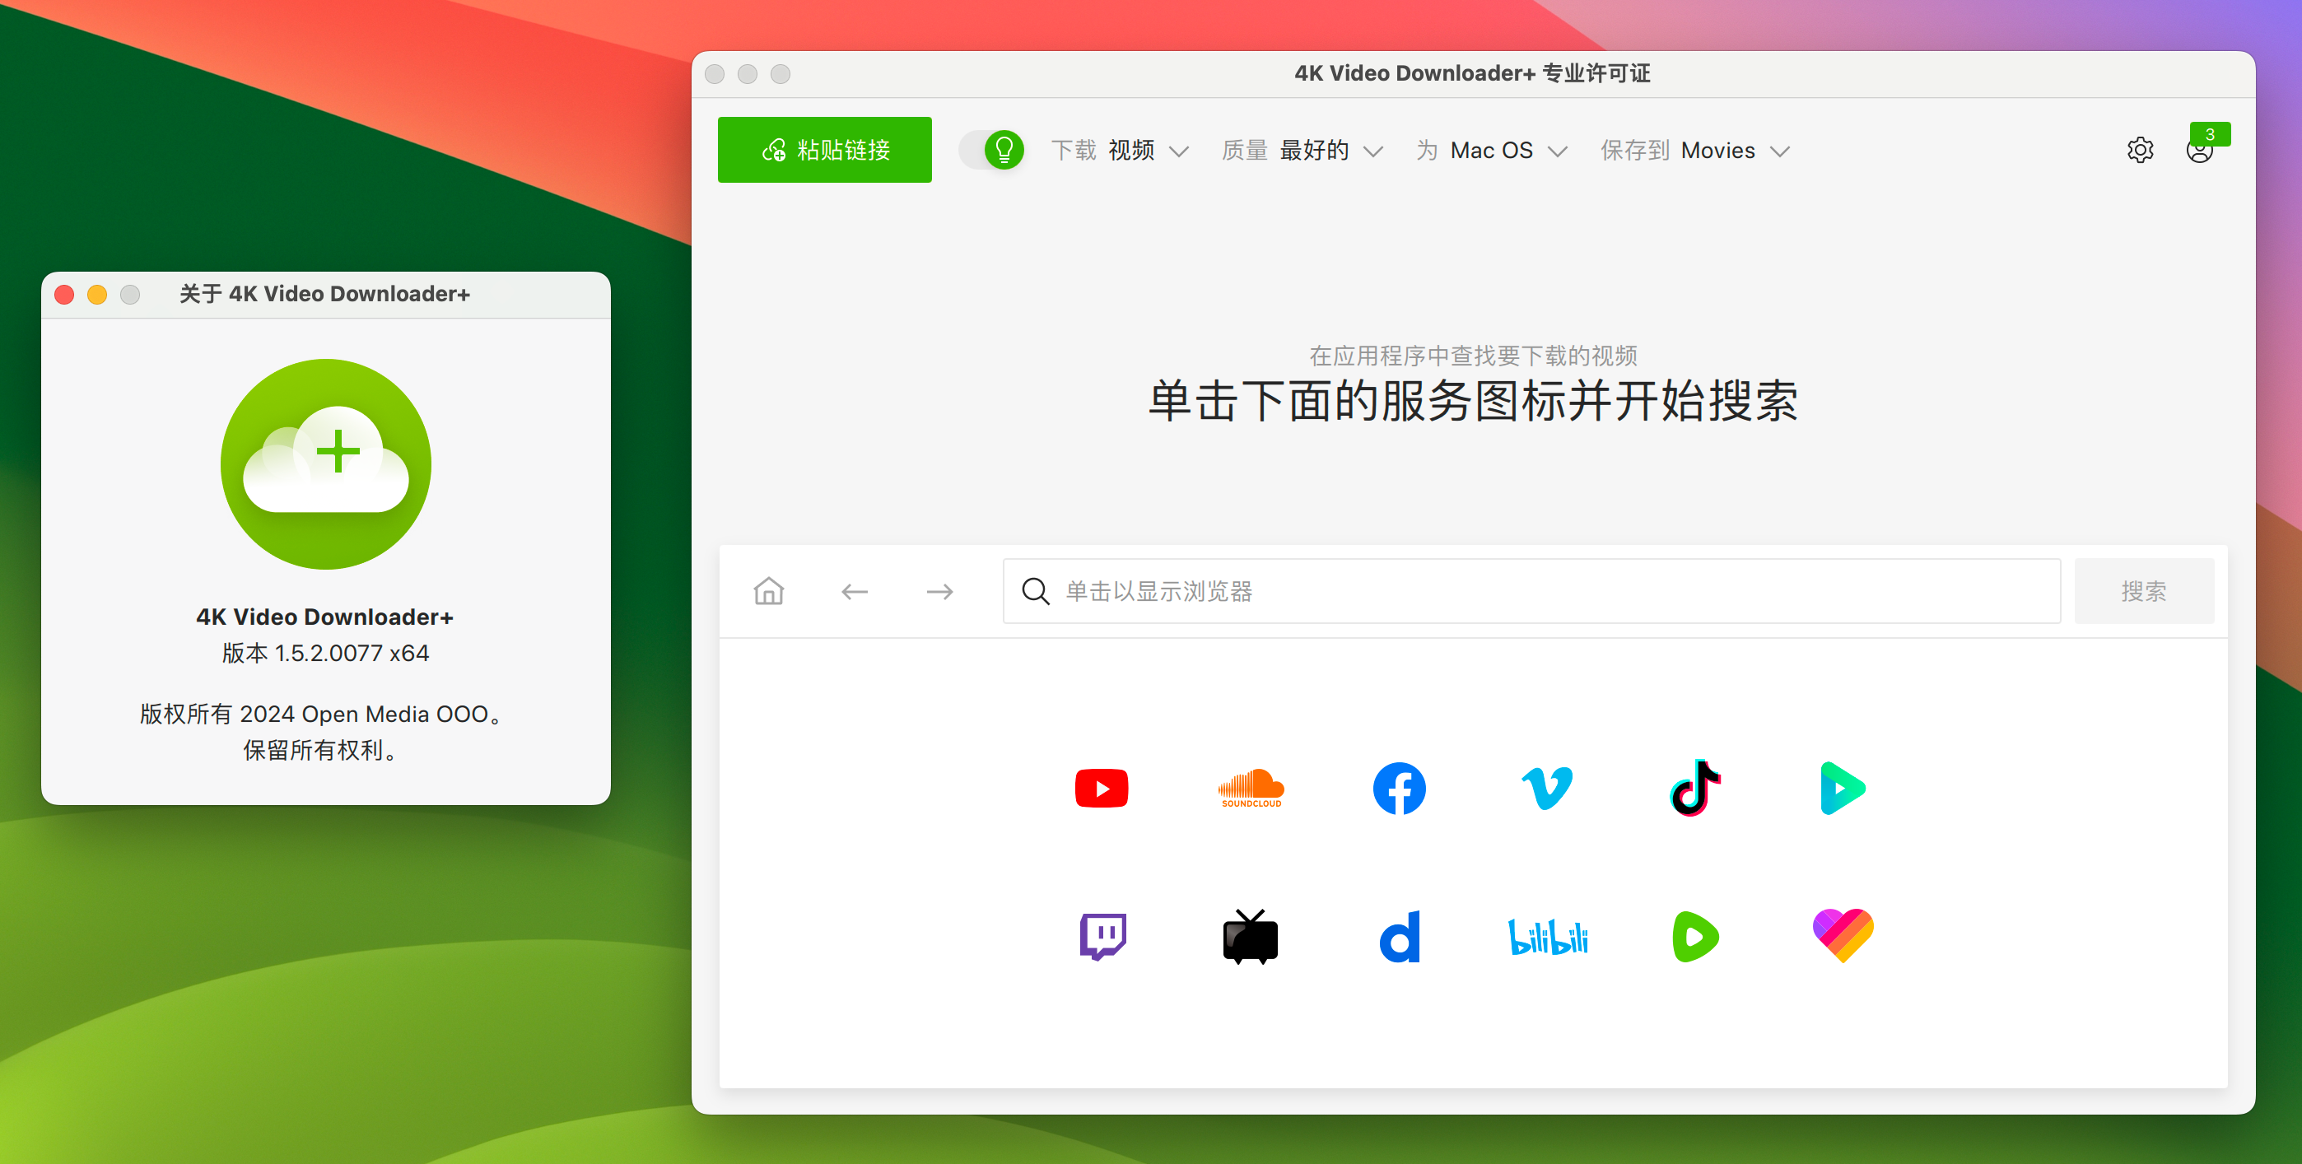Viewport: 2302px width, 1164px height.
Task: Open Facebook service icon
Action: coord(1400,788)
